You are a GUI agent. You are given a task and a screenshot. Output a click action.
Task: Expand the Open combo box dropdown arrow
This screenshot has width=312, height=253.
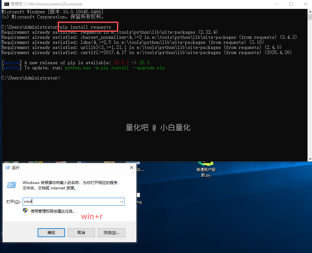pyautogui.click(x=121, y=202)
